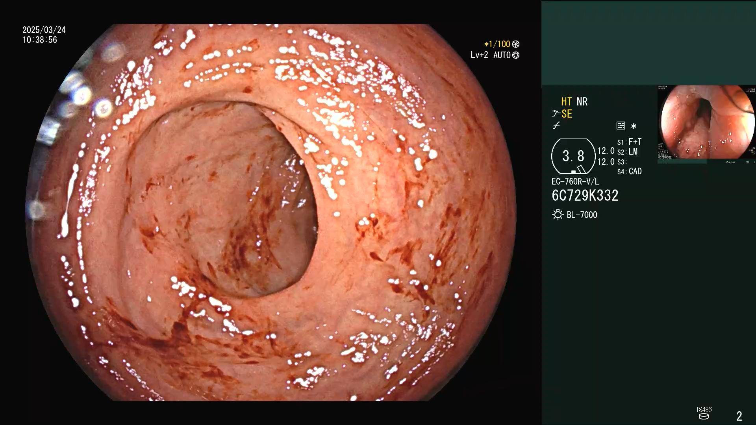Click the date 2025/03/24
The height and width of the screenshot is (425, 756).
[44, 30]
